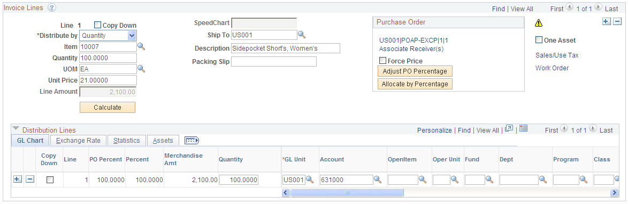Look up Item 10007 with magnifier
This screenshot has width=628, height=204.
point(141,47)
